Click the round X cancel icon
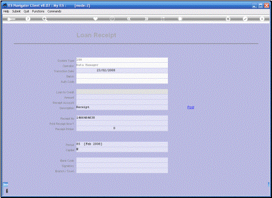The image size is (272, 198). [262, 19]
